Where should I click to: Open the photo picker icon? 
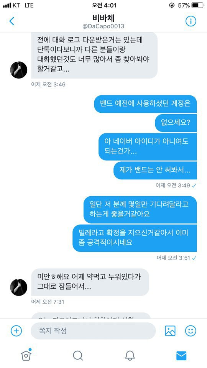(170, 331)
